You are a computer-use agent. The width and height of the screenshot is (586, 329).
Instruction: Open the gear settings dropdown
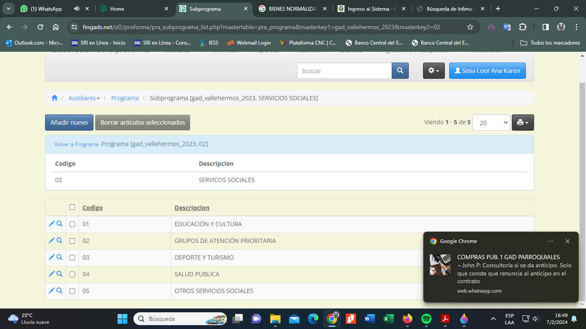pyautogui.click(x=433, y=71)
